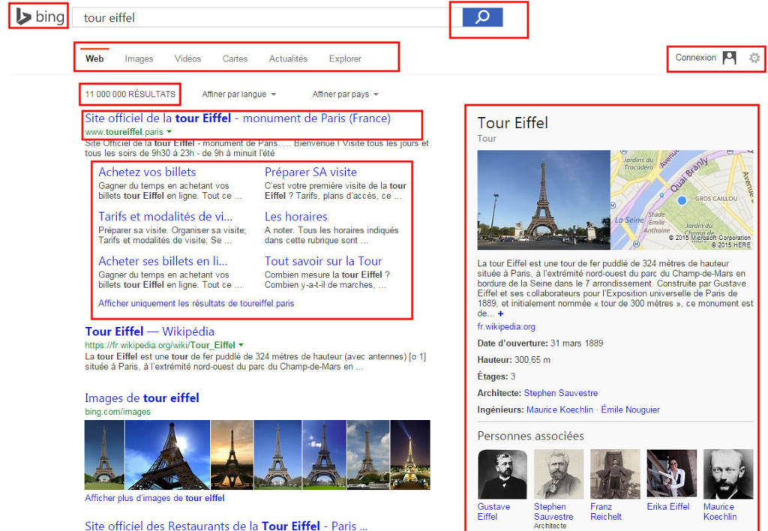Open the Eiffel Tower photo in the side panel

point(544,199)
